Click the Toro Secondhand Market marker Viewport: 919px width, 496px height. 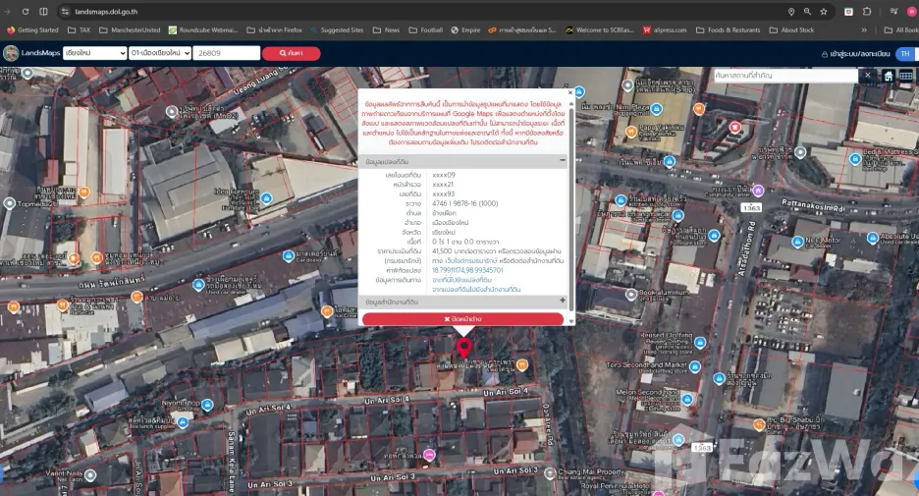[x=695, y=366]
